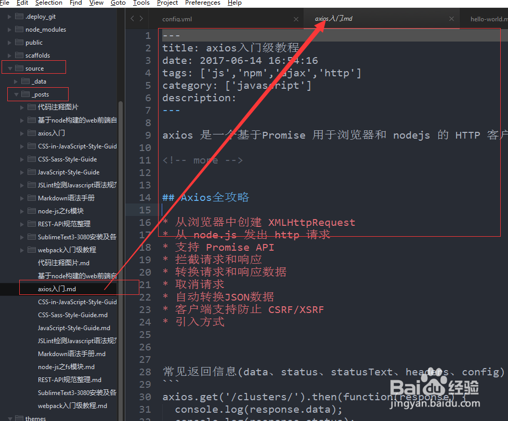Click the JavaScript-Style-Guide folder icon
Viewport: 508px width, 421px height.
click(x=32, y=172)
